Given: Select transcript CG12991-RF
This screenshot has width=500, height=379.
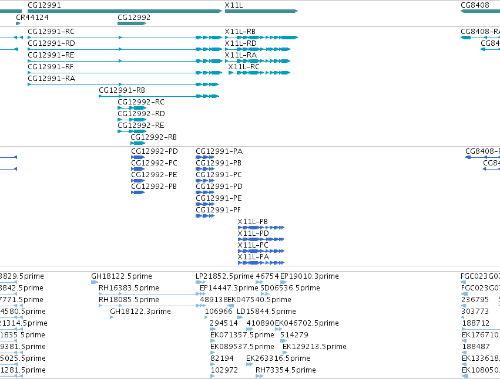Looking at the screenshot, I should tap(51, 67).
